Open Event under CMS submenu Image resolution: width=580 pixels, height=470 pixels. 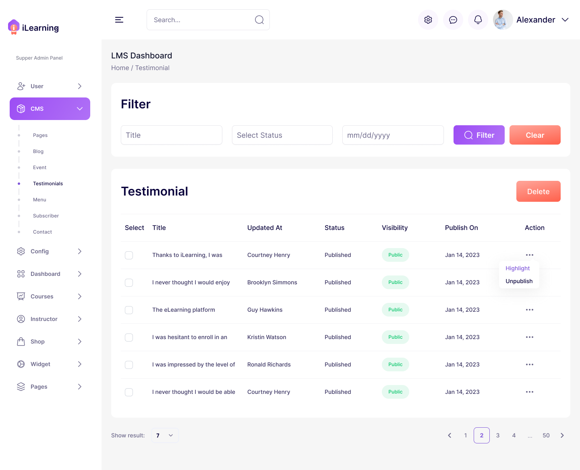click(40, 168)
